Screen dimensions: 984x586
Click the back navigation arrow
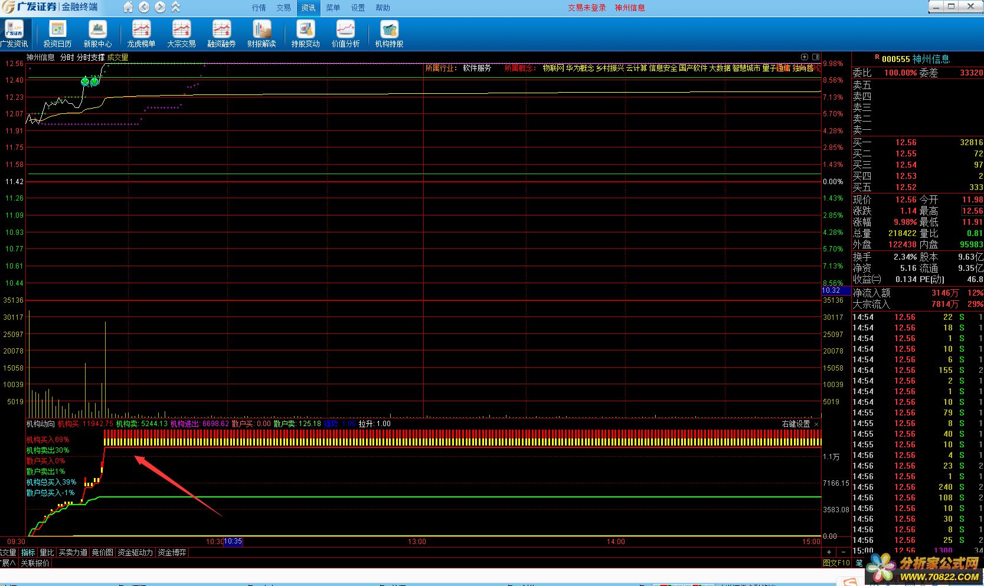(x=144, y=7)
